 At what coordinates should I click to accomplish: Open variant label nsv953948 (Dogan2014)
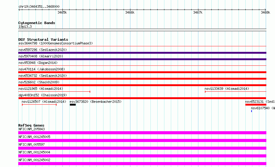[38, 63]
